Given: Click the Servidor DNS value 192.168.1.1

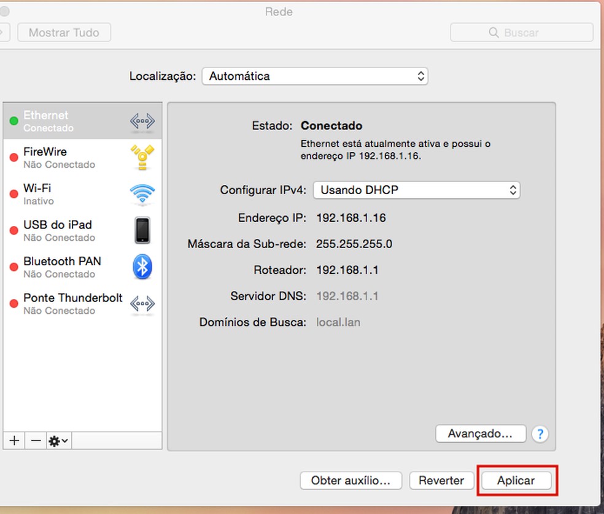Looking at the screenshot, I should [x=347, y=296].
